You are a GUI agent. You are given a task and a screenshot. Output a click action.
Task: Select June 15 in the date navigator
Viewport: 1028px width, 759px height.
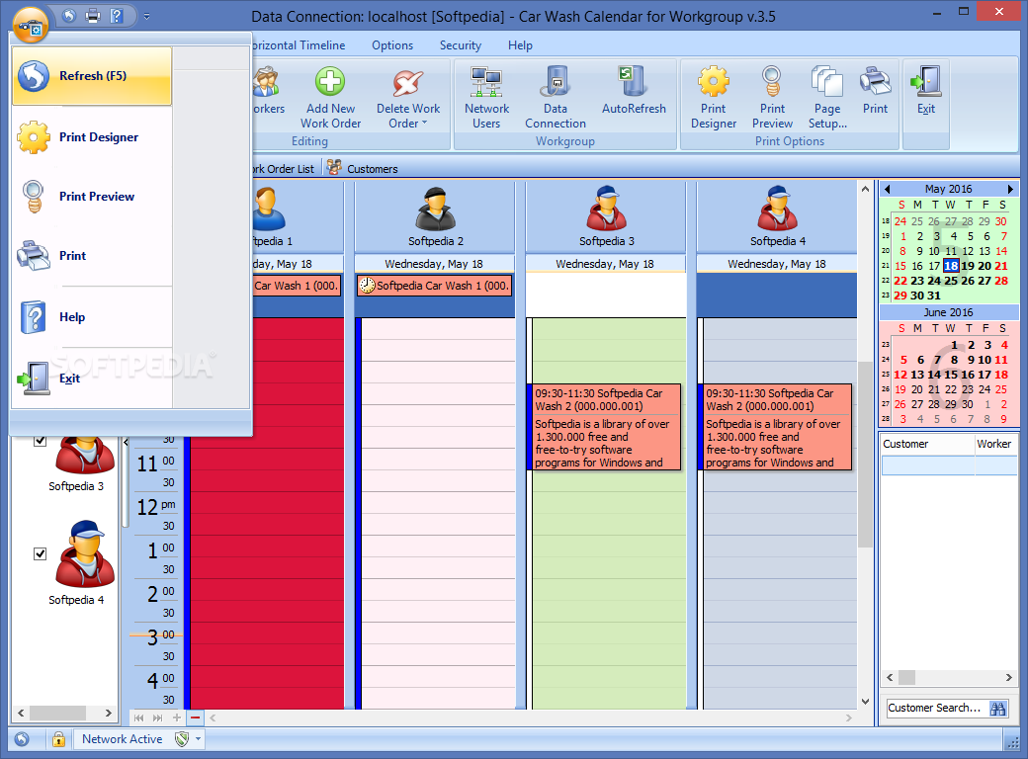pos(951,375)
